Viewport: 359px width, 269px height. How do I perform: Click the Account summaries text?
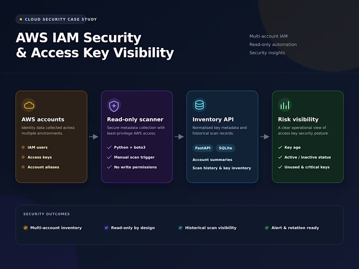tap(212, 160)
